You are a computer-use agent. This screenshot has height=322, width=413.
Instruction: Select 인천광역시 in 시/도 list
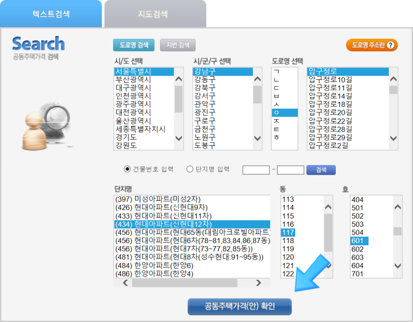[x=144, y=96]
